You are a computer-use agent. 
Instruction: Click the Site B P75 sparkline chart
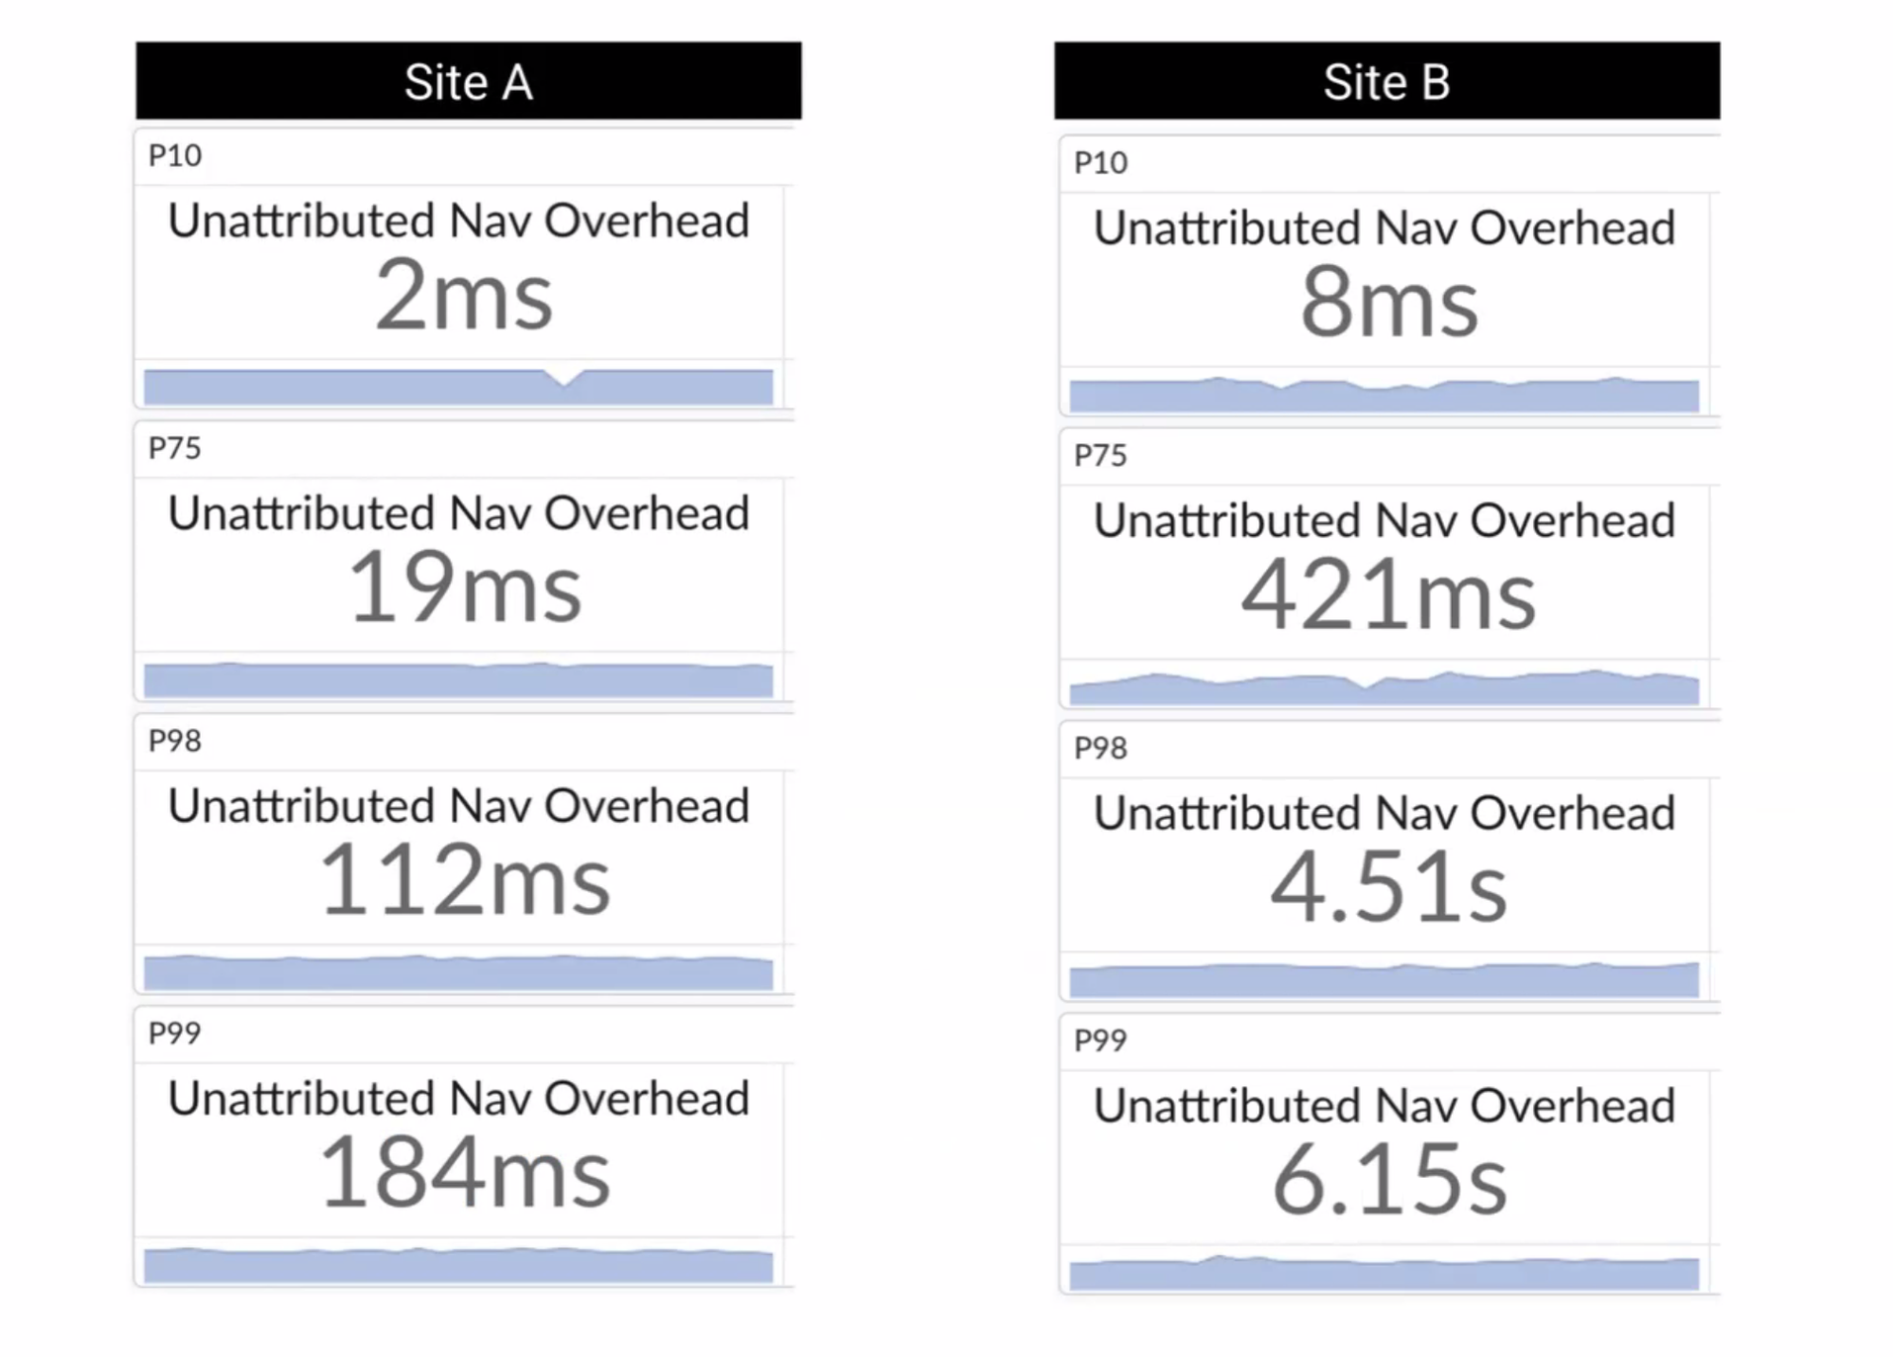coord(1384,688)
